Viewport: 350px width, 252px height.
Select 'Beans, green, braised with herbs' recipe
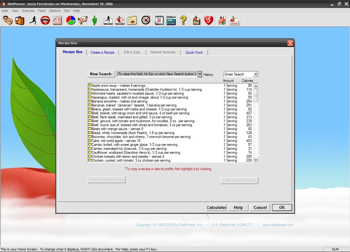(x=171, y=109)
